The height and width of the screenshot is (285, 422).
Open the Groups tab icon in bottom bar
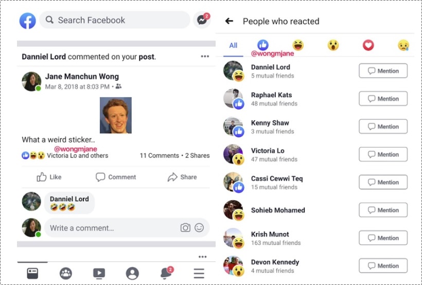click(66, 273)
